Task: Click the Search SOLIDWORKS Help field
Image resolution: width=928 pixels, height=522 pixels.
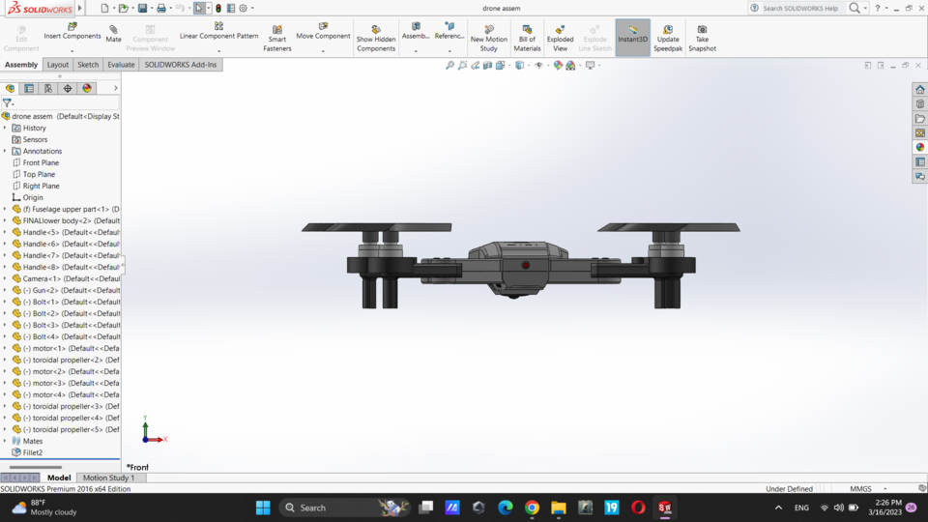Action: (x=802, y=9)
